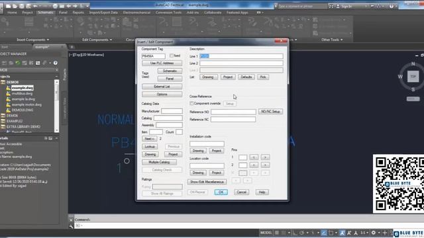Viewport: 424px width, 238px height.
Task: Click the Next>> item button
Action: point(150,139)
